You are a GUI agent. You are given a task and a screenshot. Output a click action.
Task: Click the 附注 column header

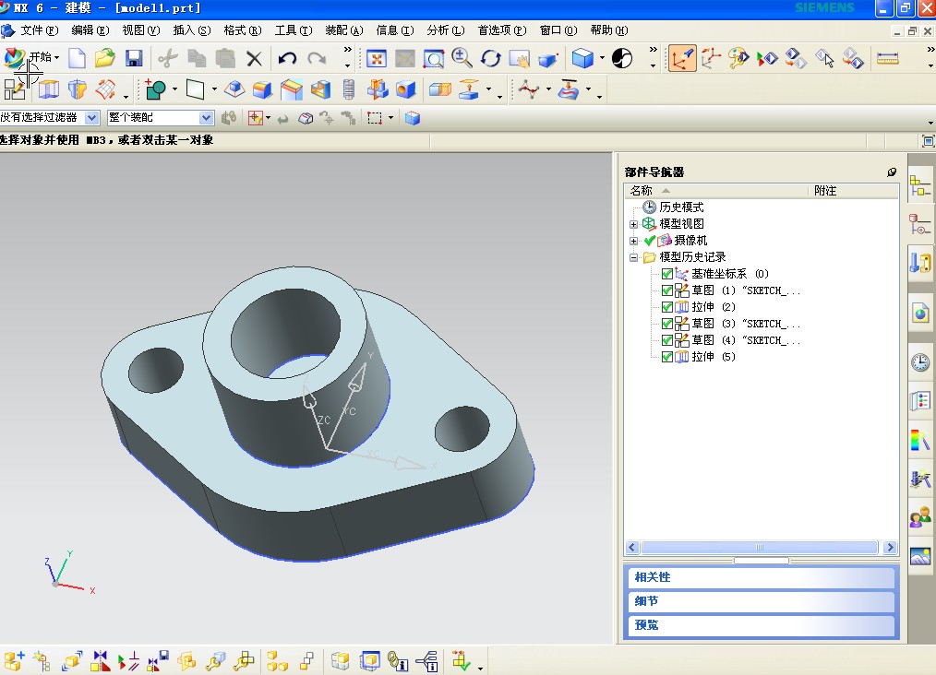pos(854,191)
